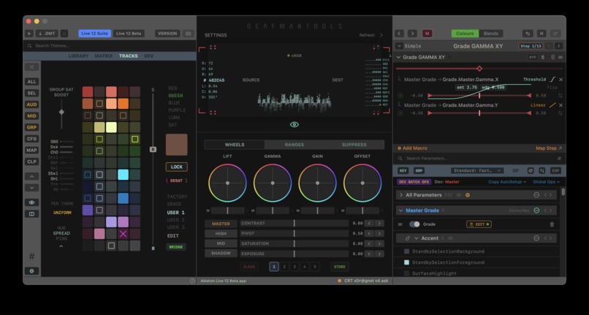589x315 pixels.
Task: Remove the Grade.Master.Gamma.X mapping
Action: pyautogui.click(x=560, y=80)
